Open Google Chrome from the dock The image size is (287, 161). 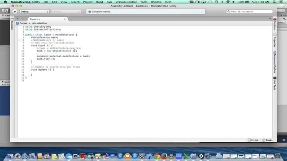tap(157, 156)
